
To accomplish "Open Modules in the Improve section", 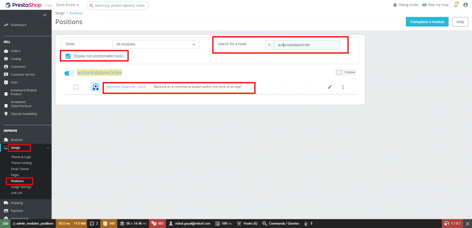I will pos(17,140).
